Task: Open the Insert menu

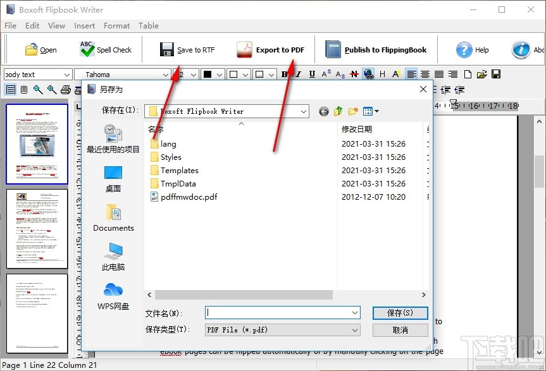Action: [84, 26]
